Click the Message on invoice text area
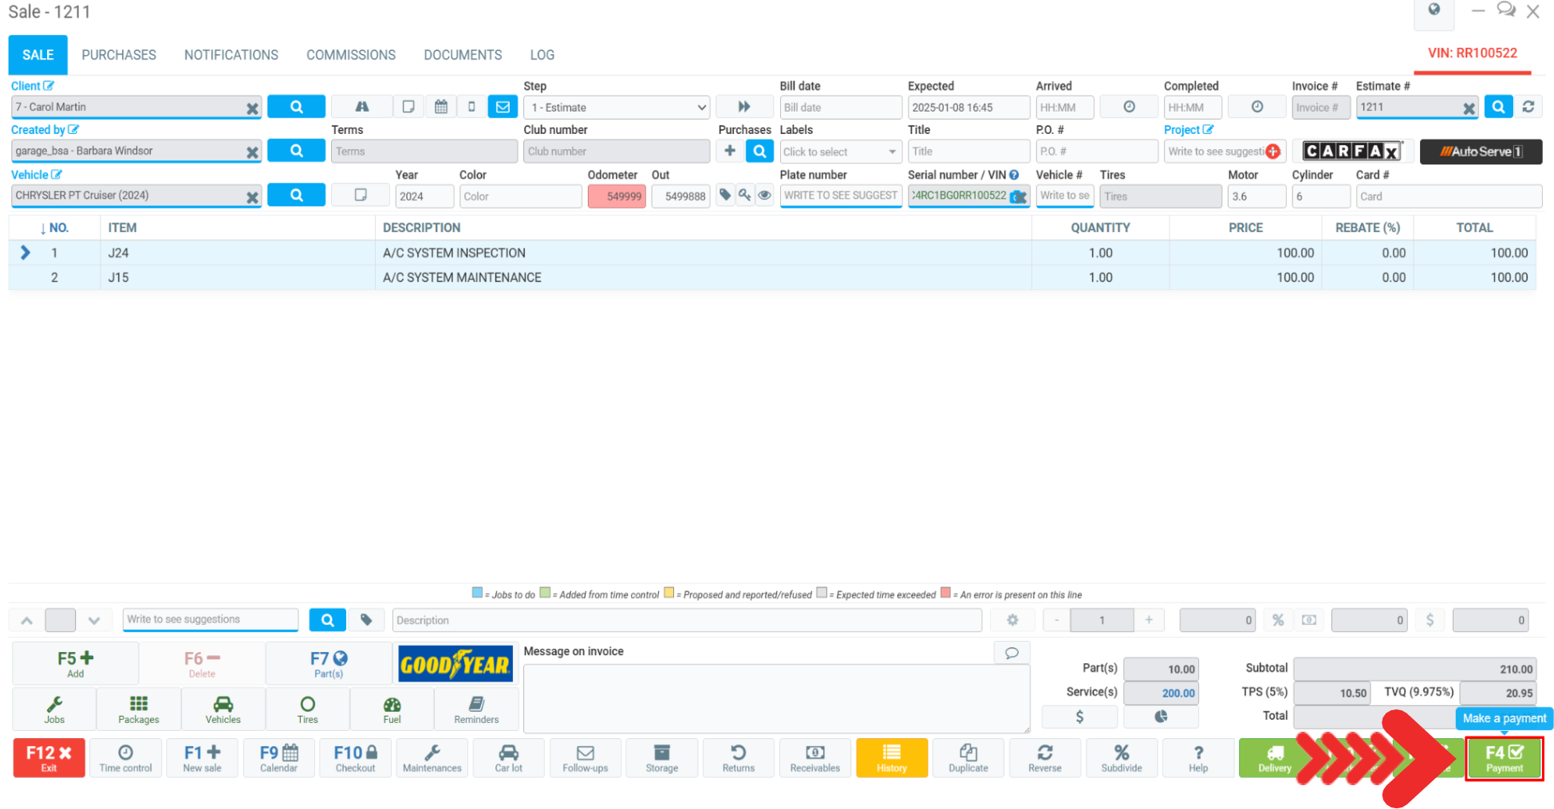The height and width of the screenshot is (809, 1554). click(775, 698)
